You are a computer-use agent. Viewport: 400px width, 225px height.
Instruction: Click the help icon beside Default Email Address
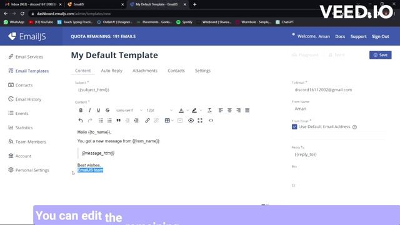pyautogui.click(x=354, y=127)
